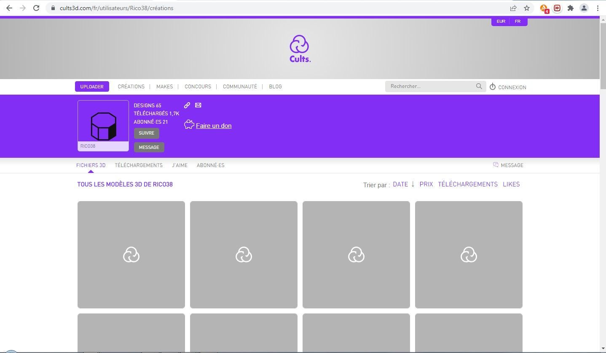Select the J'AIME tab
Image resolution: width=606 pixels, height=353 pixels.
tap(180, 165)
